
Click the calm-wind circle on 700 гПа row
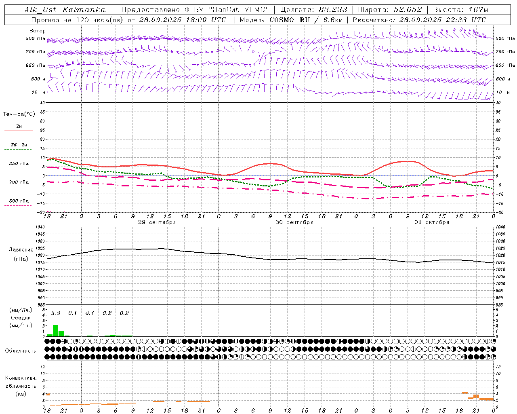(x=253, y=52)
